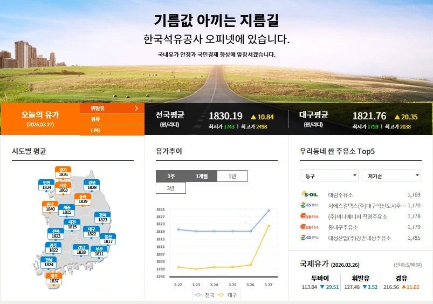Click the 대구평균 price 1821.76

(x=369, y=116)
